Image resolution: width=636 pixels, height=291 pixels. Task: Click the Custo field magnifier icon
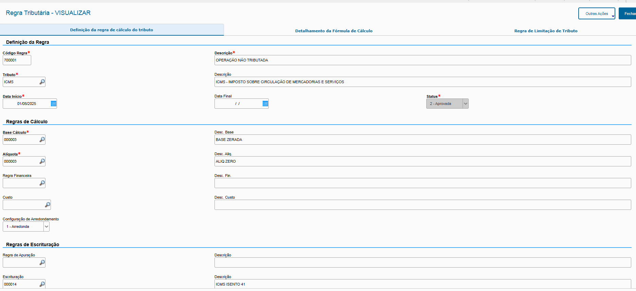coord(48,205)
